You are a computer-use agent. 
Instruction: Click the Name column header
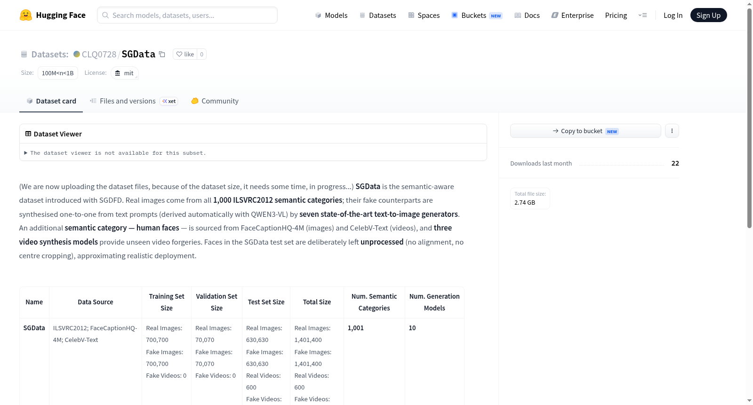tap(34, 302)
